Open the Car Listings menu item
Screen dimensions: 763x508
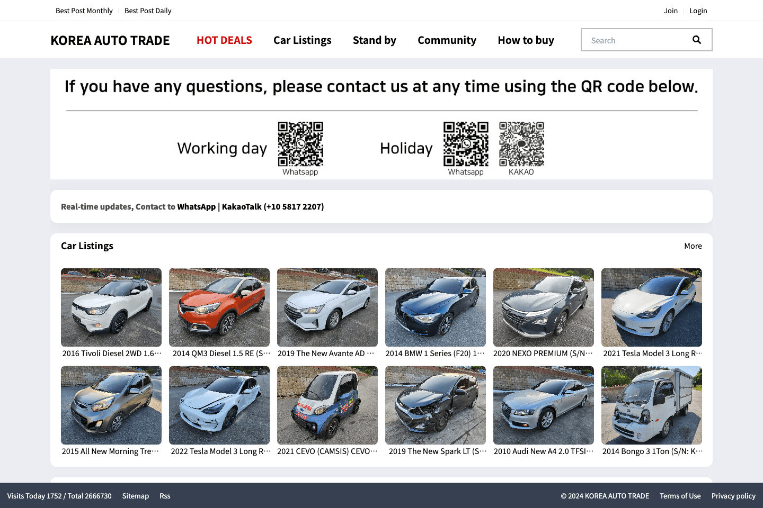302,40
